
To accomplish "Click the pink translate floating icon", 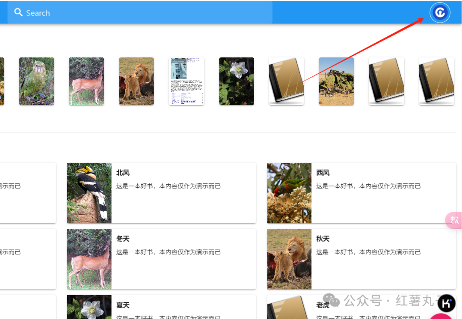I will (x=454, y=220).
